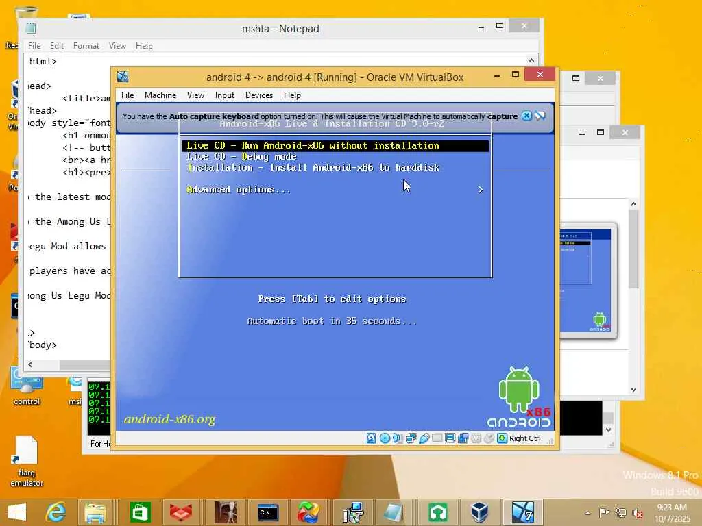
Task: Open network tray icon
Action: tap(621, 513)
